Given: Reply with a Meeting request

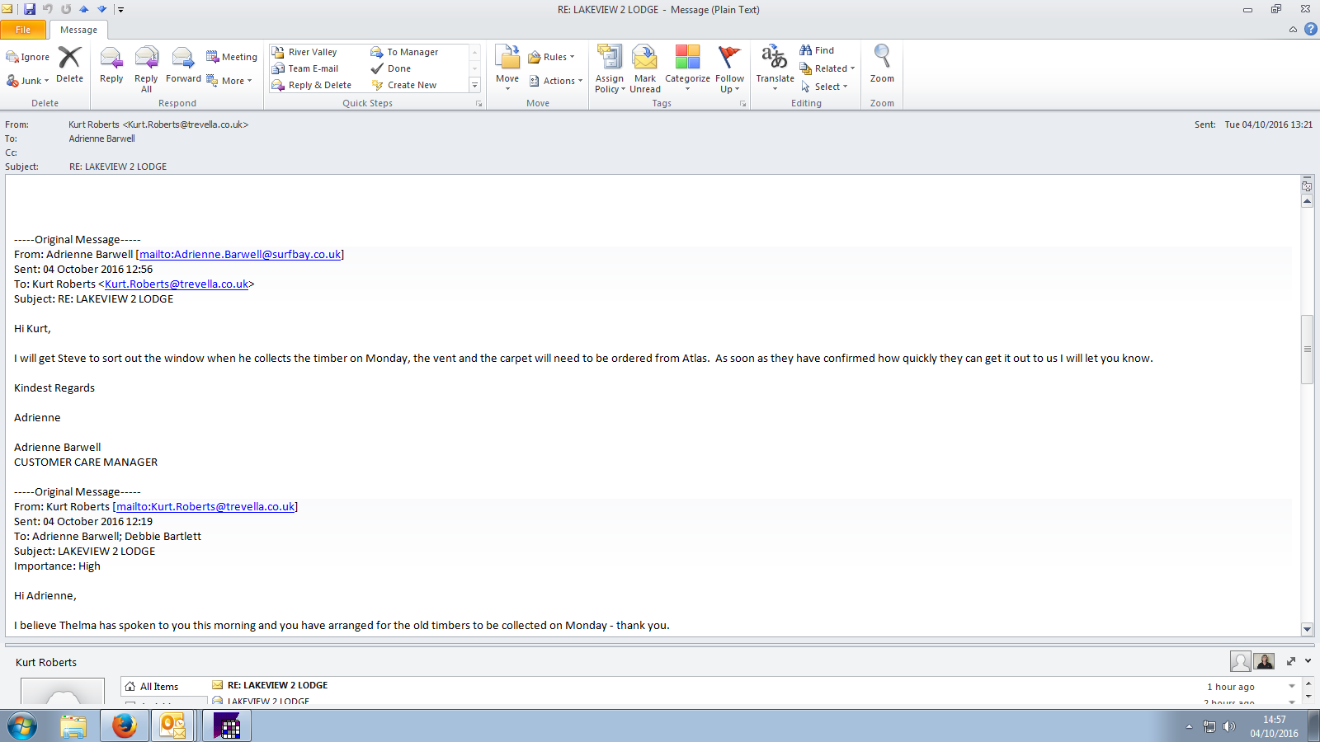Looking at the screenshot, I should click(232, 57).
